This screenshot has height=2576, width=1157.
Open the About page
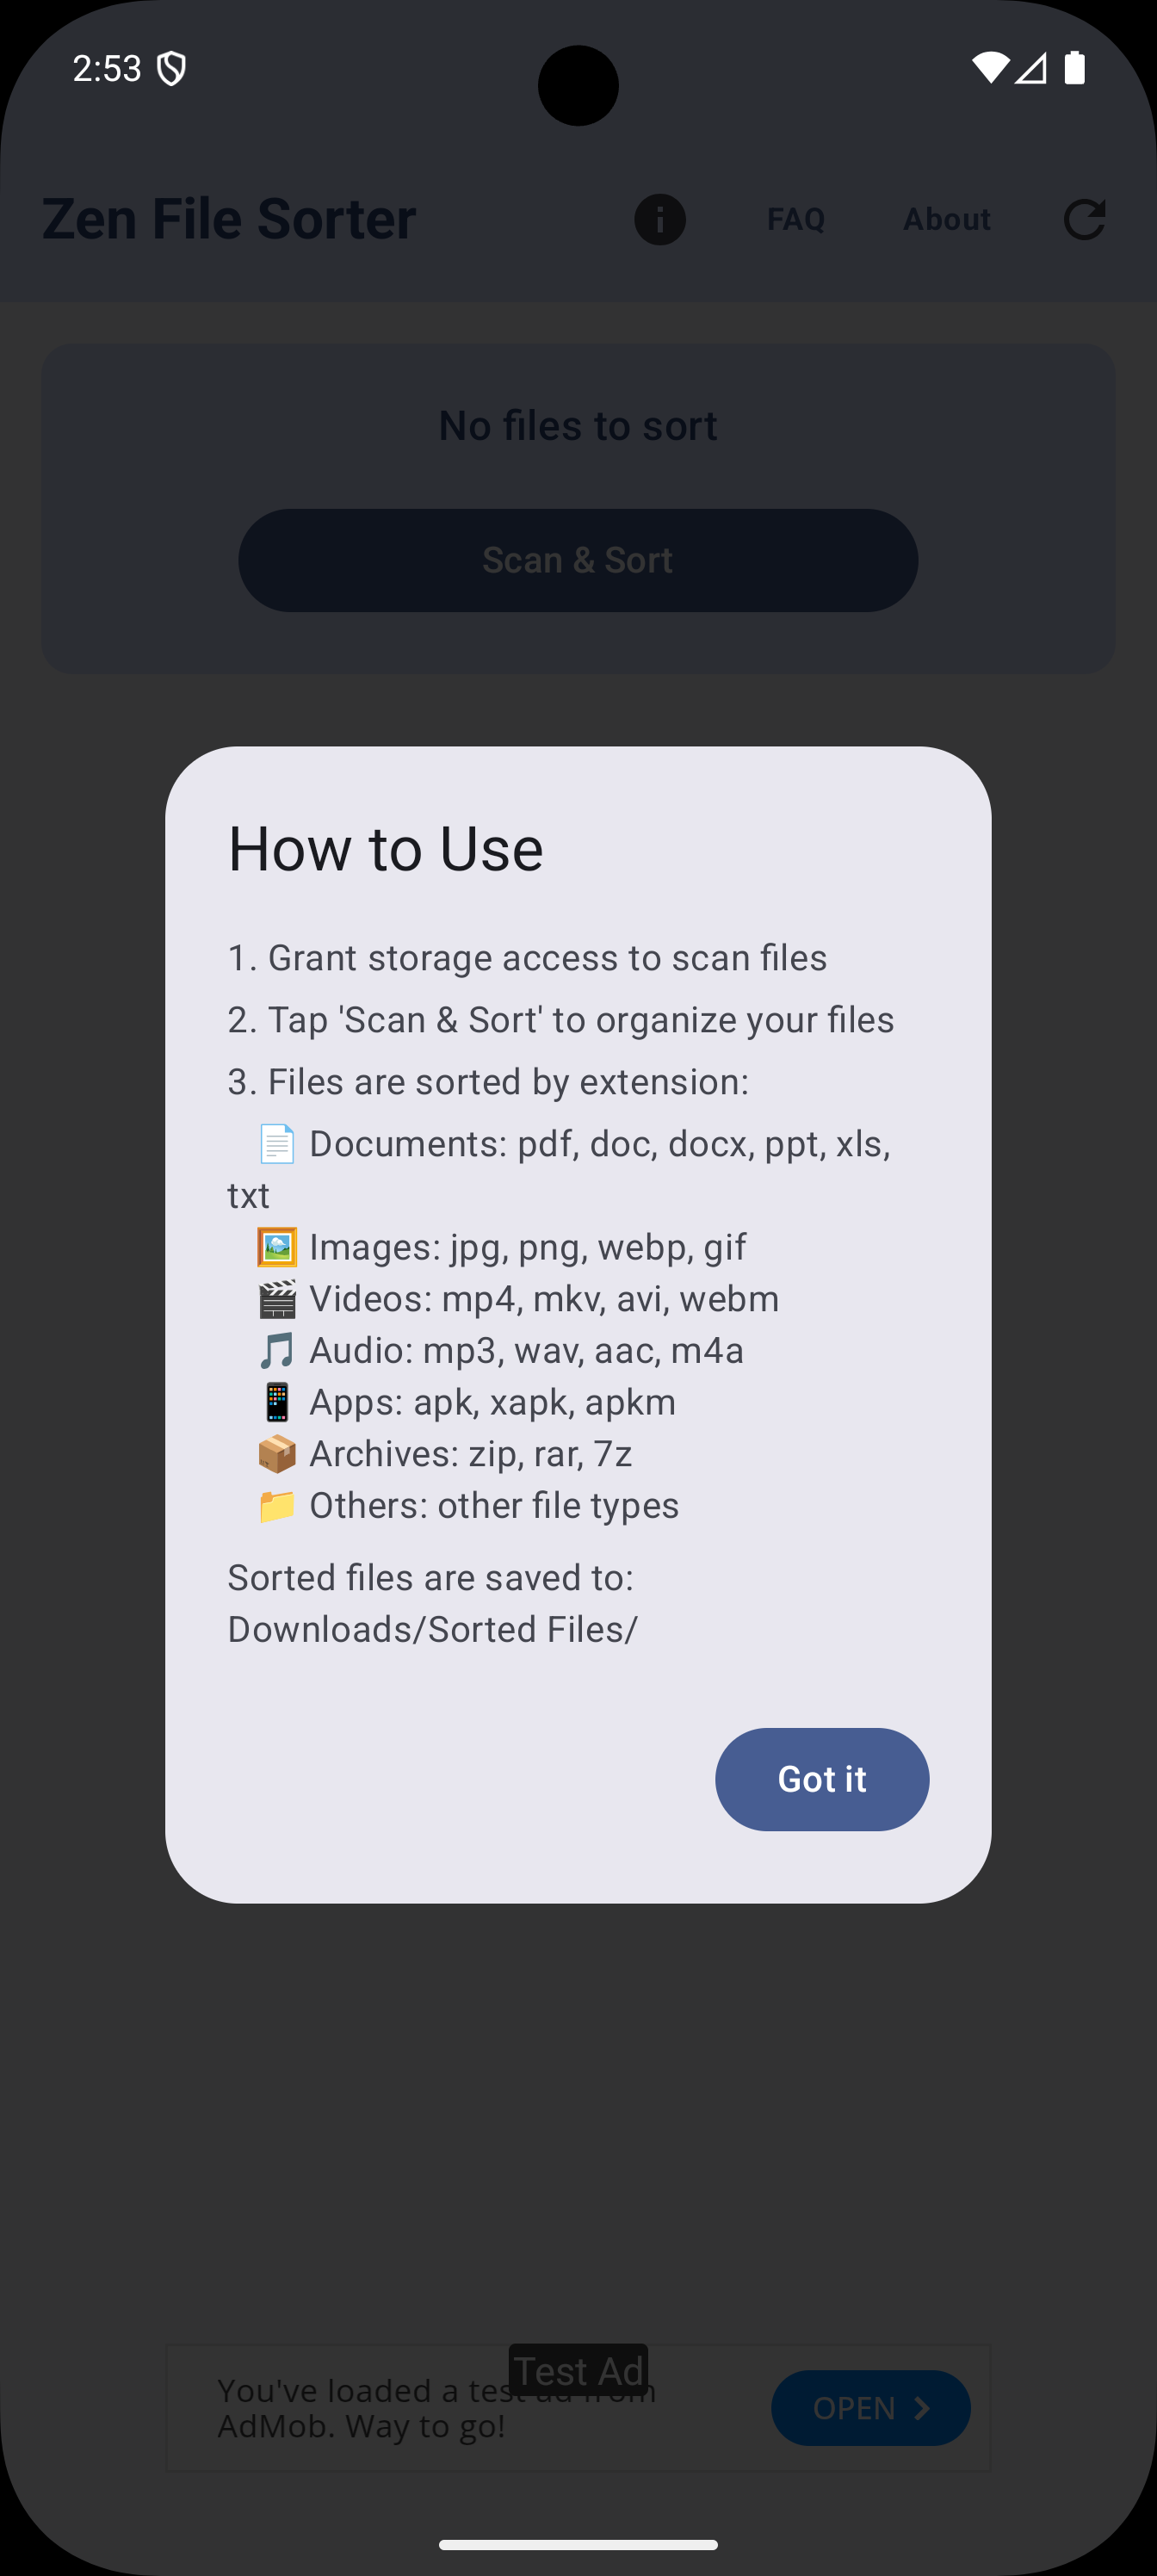coord(945,219)
